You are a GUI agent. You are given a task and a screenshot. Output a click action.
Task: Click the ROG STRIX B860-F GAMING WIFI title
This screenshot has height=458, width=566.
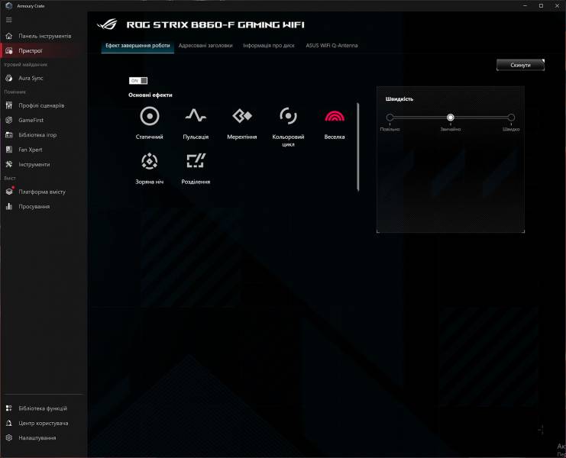215,24
